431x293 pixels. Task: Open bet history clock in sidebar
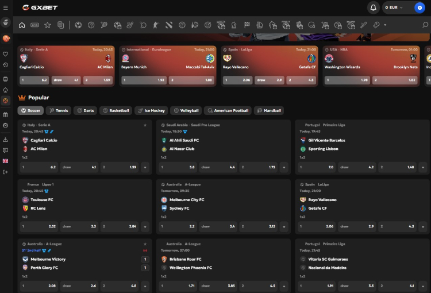pyautogui.click(x=6, y=65)
